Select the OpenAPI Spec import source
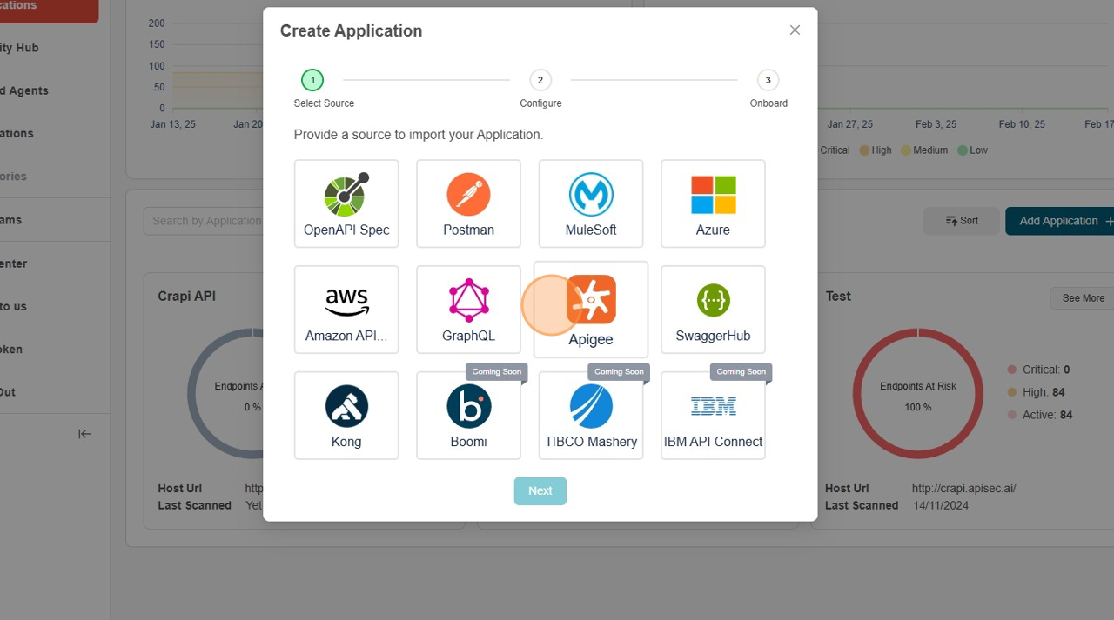 (x=346, y=203)
